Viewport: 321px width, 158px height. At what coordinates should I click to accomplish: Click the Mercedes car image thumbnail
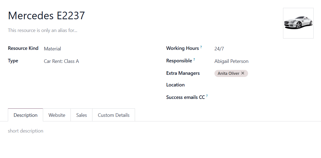coord(298,23)
